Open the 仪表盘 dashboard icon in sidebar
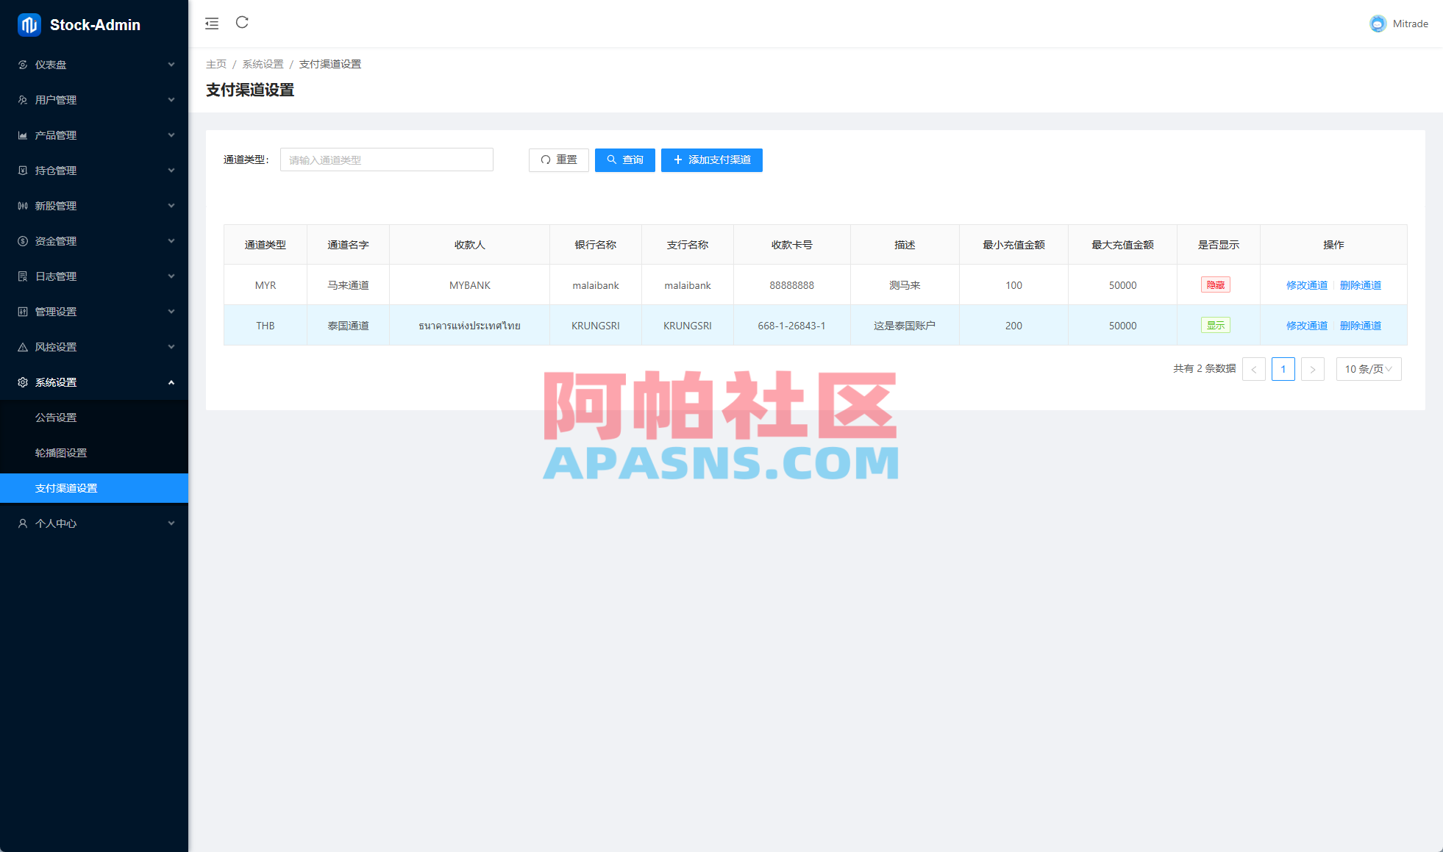Viewport: 1443px width, 852px height. (x=22, y=65)
